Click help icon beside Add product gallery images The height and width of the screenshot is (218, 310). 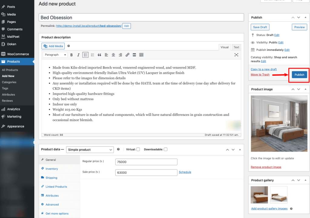click(x=291, y=209)
